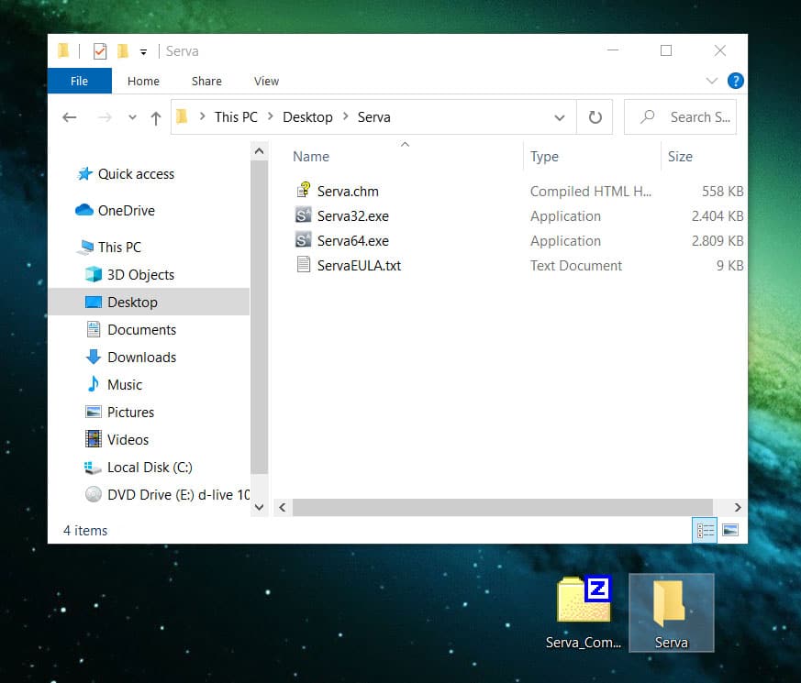The width and height of the screenshot is (801, 683).
Task: Expand the ribbon with the chevron
Action: 712,81
